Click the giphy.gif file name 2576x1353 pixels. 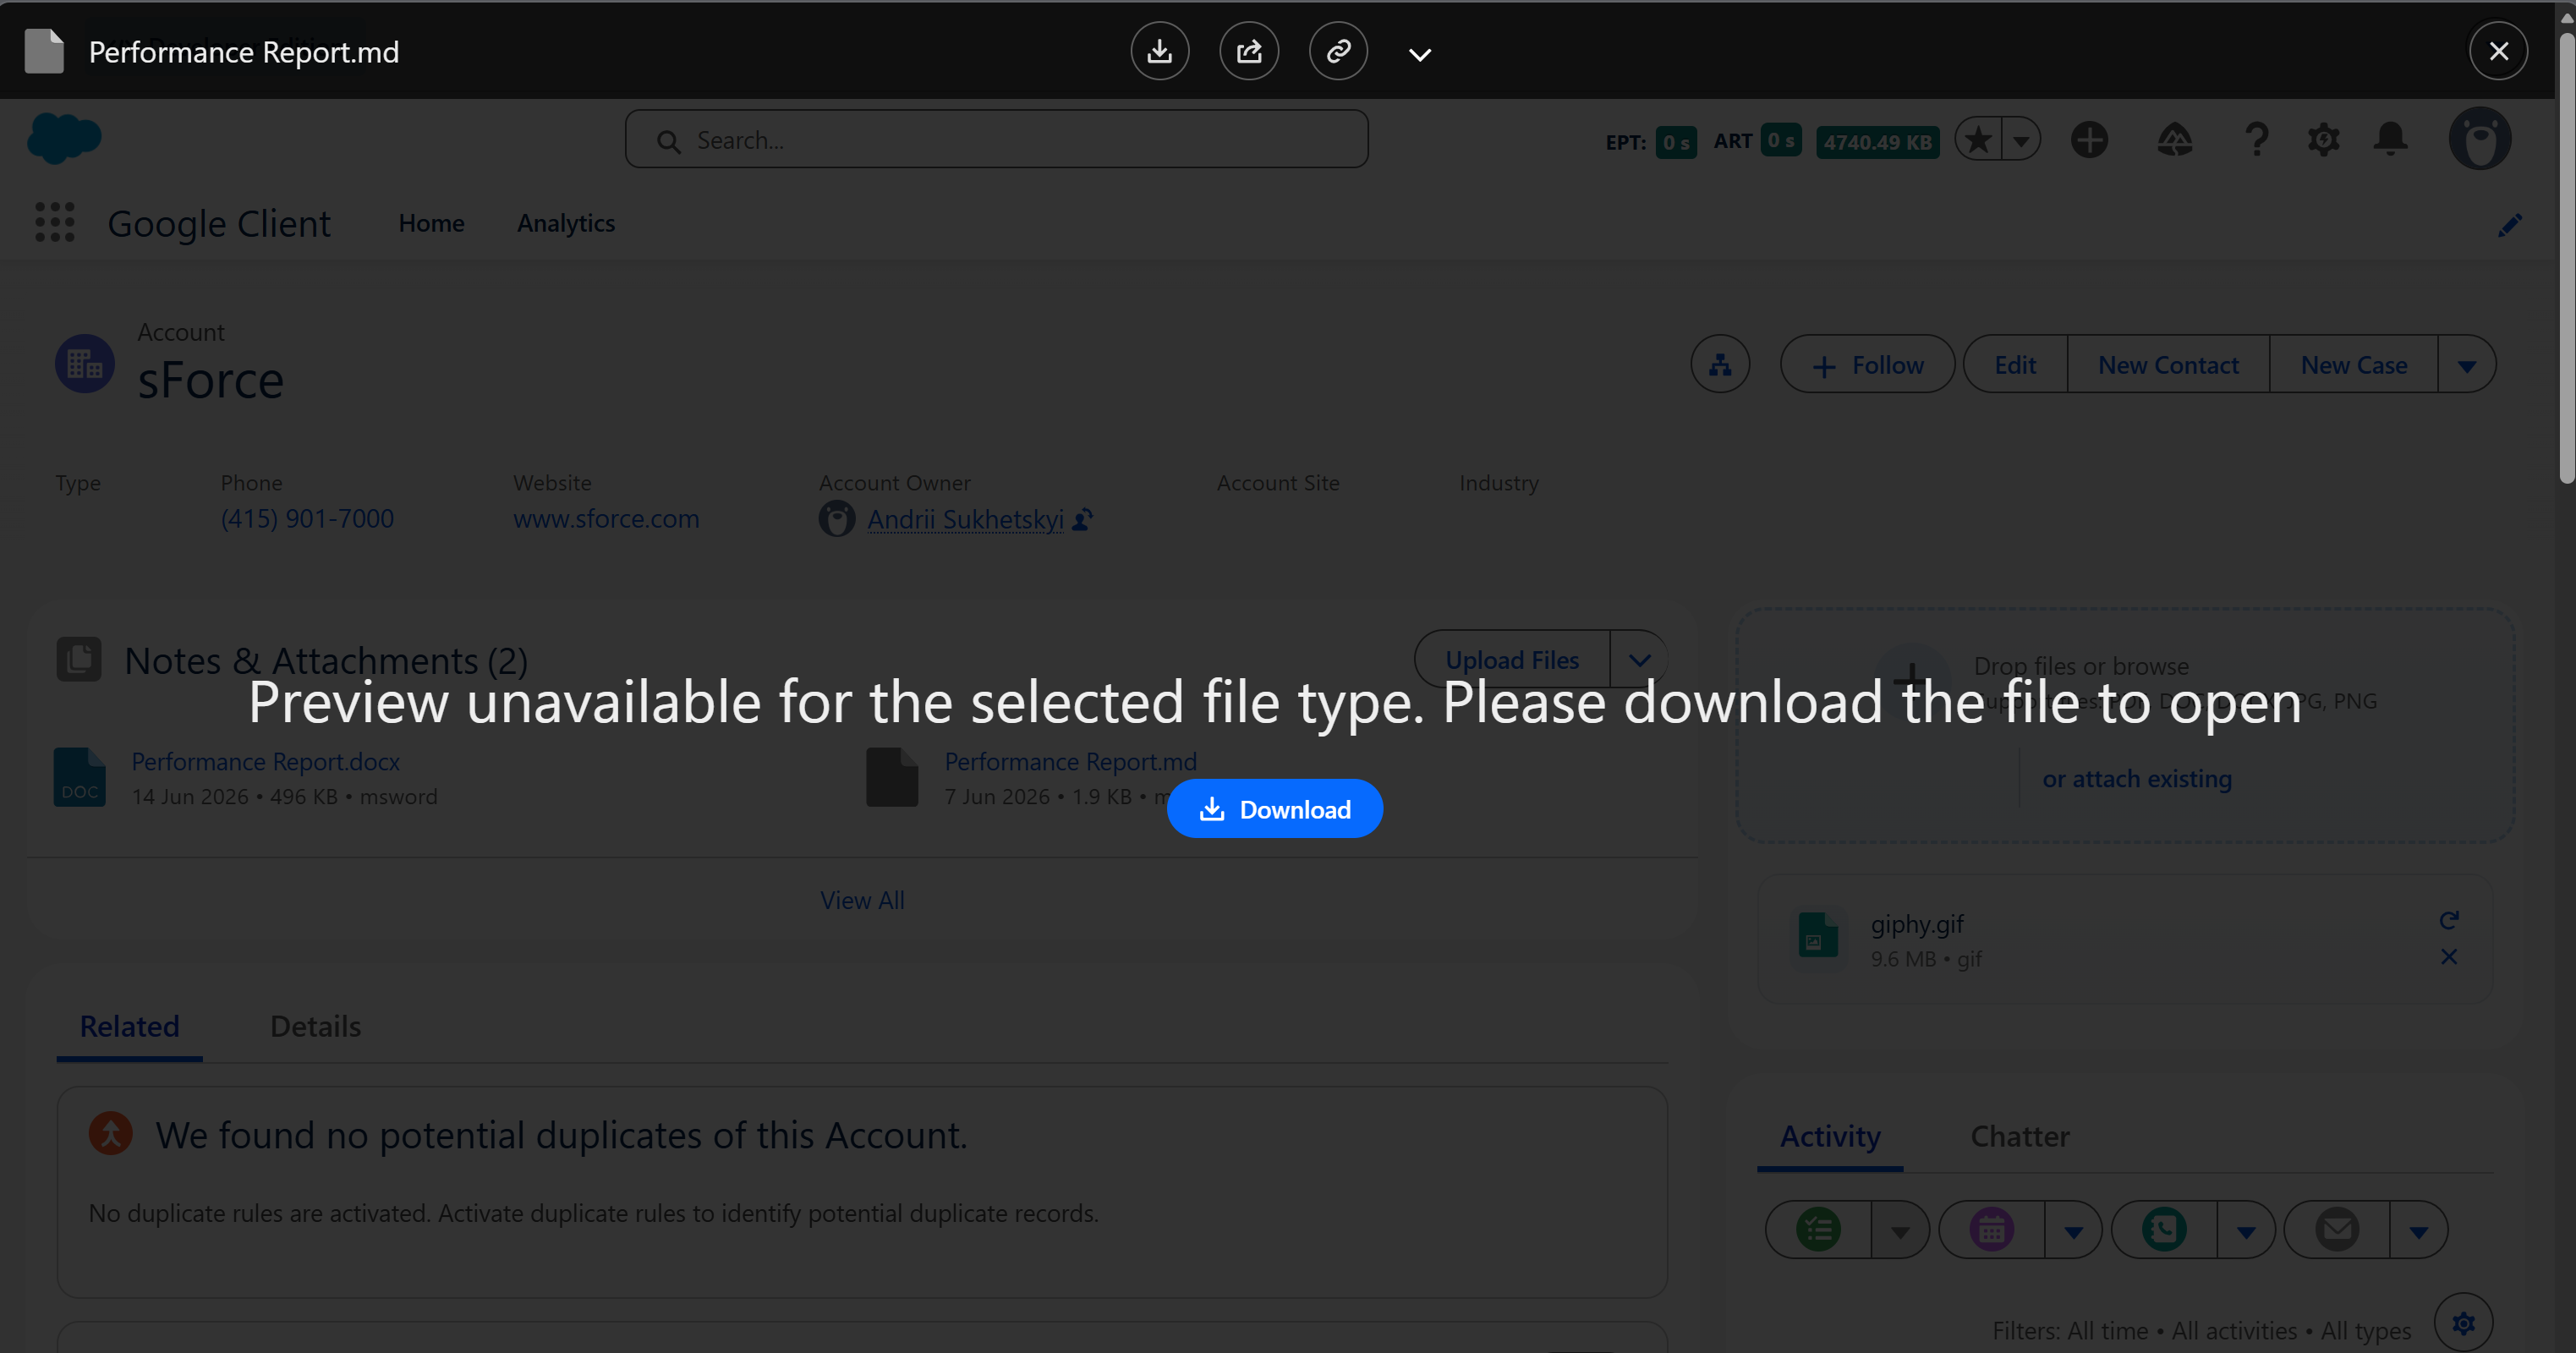pyautogui.click(x=1917, y=923)
